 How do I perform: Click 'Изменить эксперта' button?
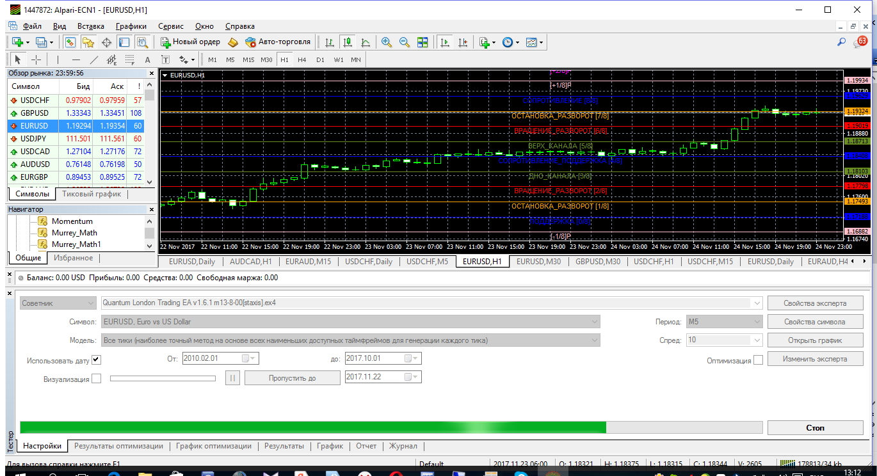[x=815, y=359]
